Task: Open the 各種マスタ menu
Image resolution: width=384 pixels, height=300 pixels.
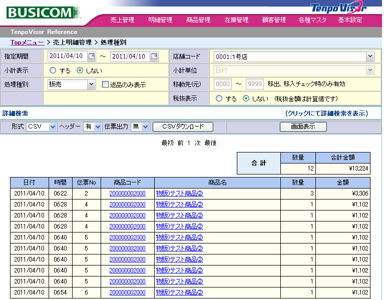Action: (x=312, y=20)
